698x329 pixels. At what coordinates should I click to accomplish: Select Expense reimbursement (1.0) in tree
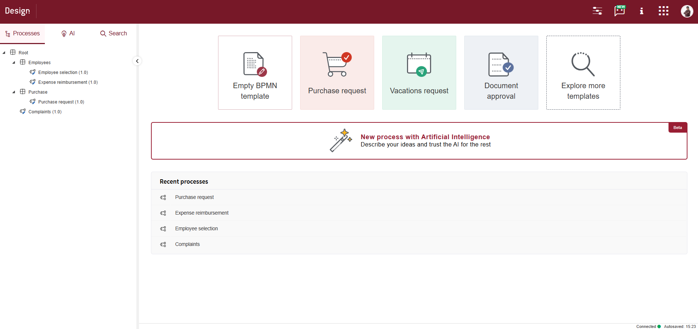tap(68, 82)
